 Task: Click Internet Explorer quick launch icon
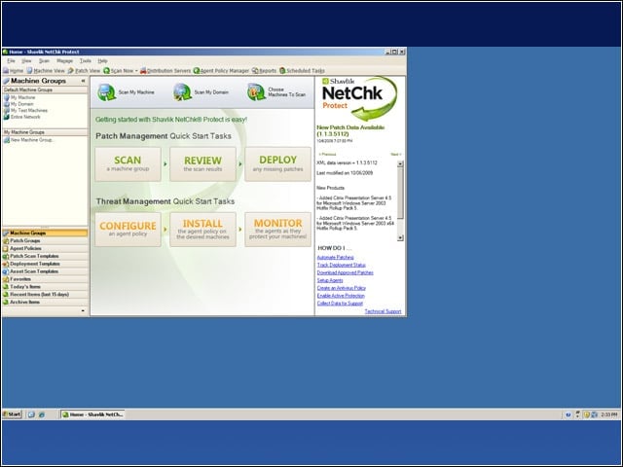coord(41,414)
